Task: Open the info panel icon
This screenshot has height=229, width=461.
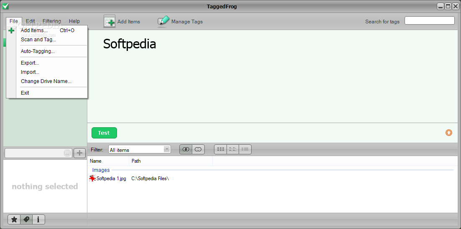Action: (38, 219)
